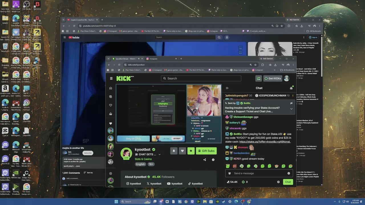This screenshot has width=365, height=205.
Task: Toggle kyootbot notification bell
Action: 174,151
